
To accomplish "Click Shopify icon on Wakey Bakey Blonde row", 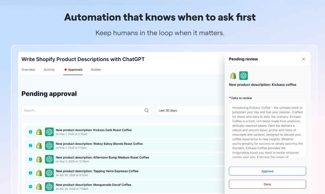I will (39, 145).
